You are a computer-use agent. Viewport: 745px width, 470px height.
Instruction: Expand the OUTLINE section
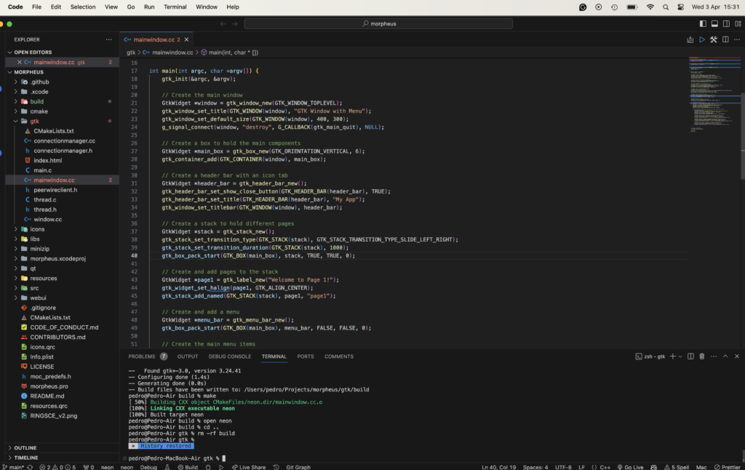[x=25, y=447]
